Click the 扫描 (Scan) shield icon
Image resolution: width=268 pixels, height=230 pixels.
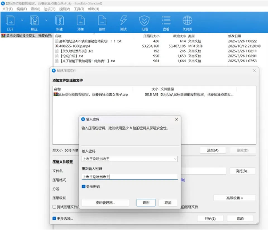[144, 20]
